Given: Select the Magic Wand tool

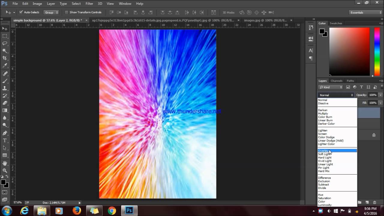Looking at the screenshot, I should [5, 51].
